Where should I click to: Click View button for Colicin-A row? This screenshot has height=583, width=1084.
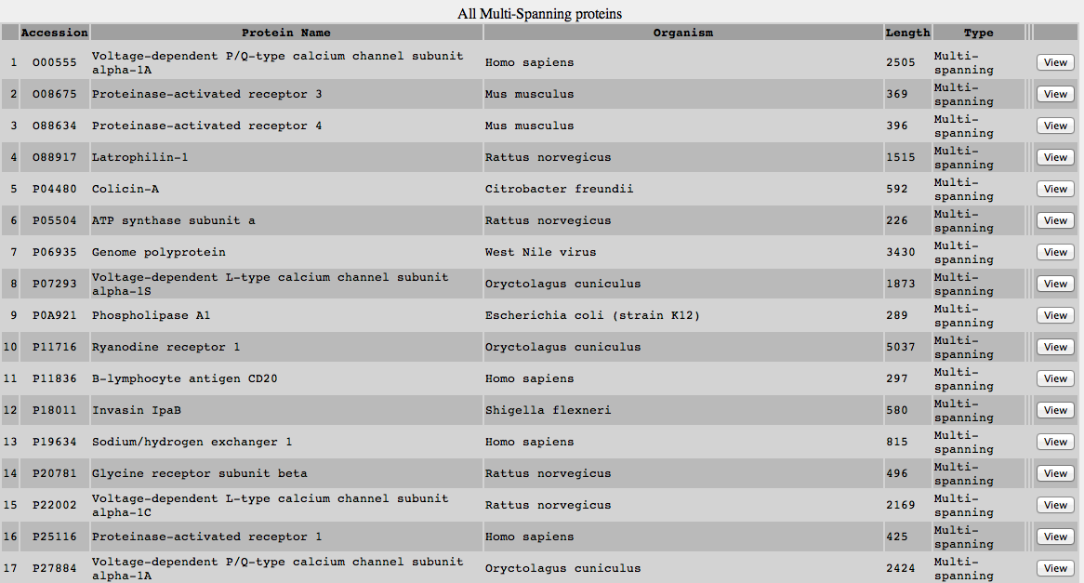click(1054, 189)
